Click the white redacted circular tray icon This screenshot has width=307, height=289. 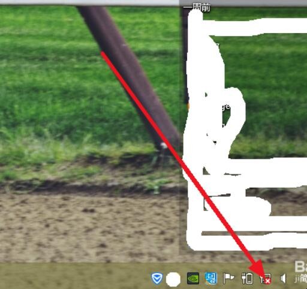click(x=173, y=279)
